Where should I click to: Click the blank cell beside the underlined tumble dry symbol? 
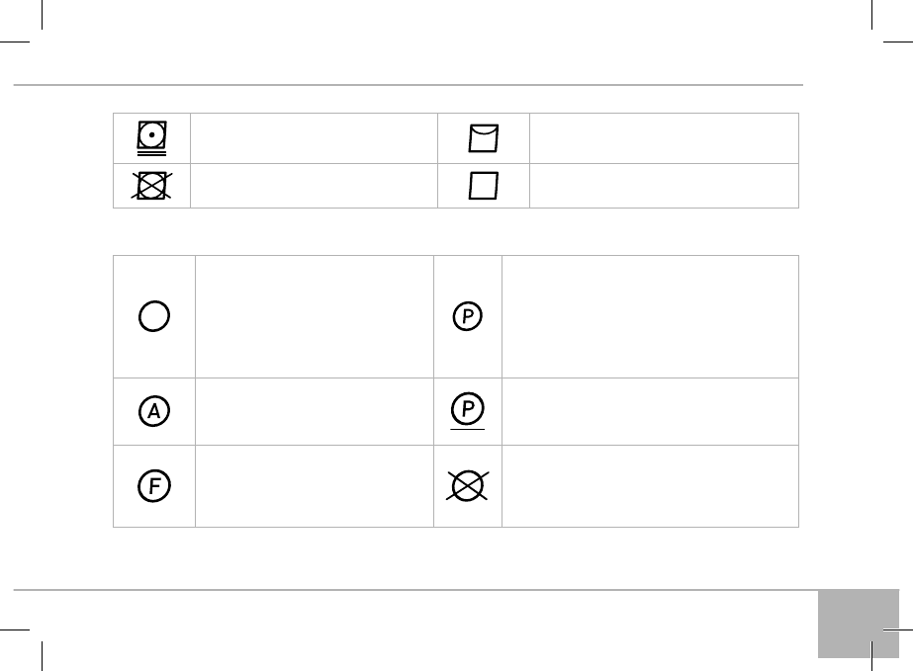coord(313,138)
